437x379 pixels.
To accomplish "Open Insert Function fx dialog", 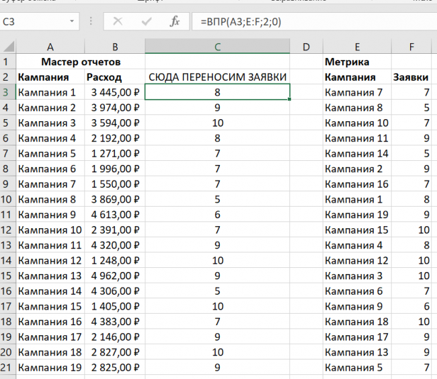I will point(174,22).
